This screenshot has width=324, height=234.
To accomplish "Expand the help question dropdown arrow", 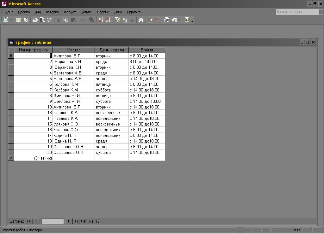I will tap(321, 12).
